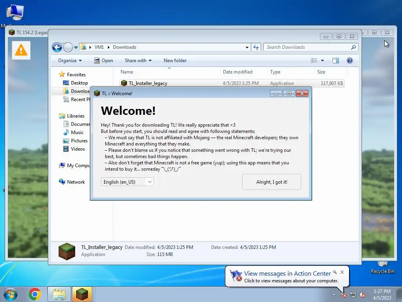Click New folder in toolbar

175,61
